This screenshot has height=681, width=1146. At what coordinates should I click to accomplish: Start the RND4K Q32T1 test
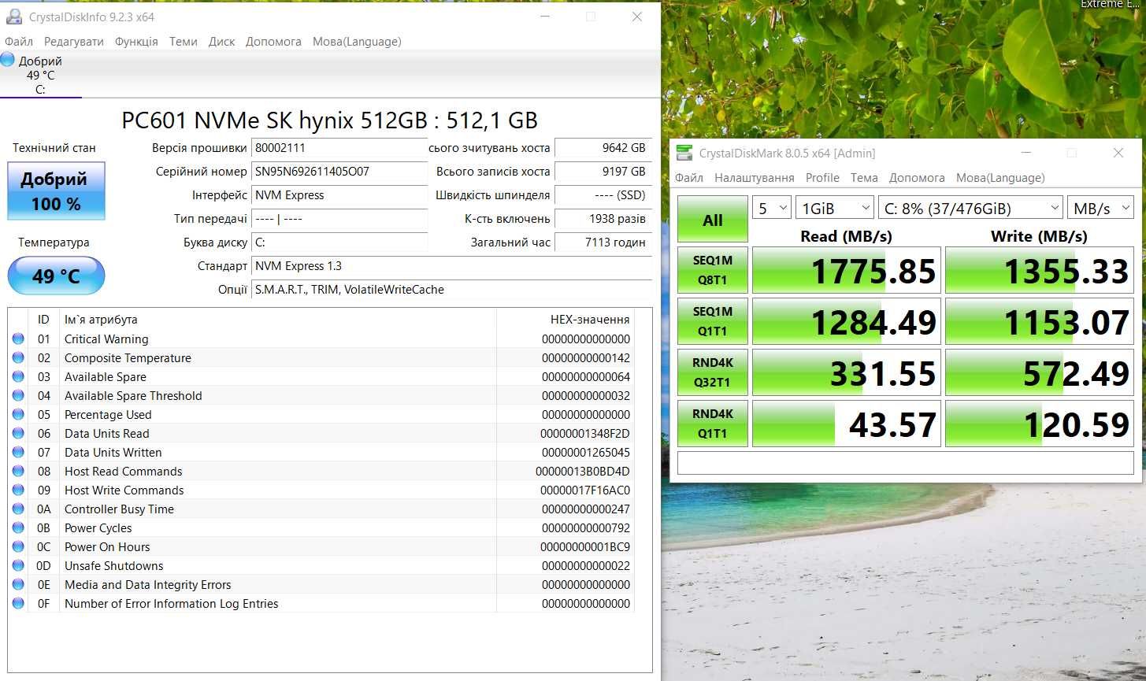click(713, 372)
